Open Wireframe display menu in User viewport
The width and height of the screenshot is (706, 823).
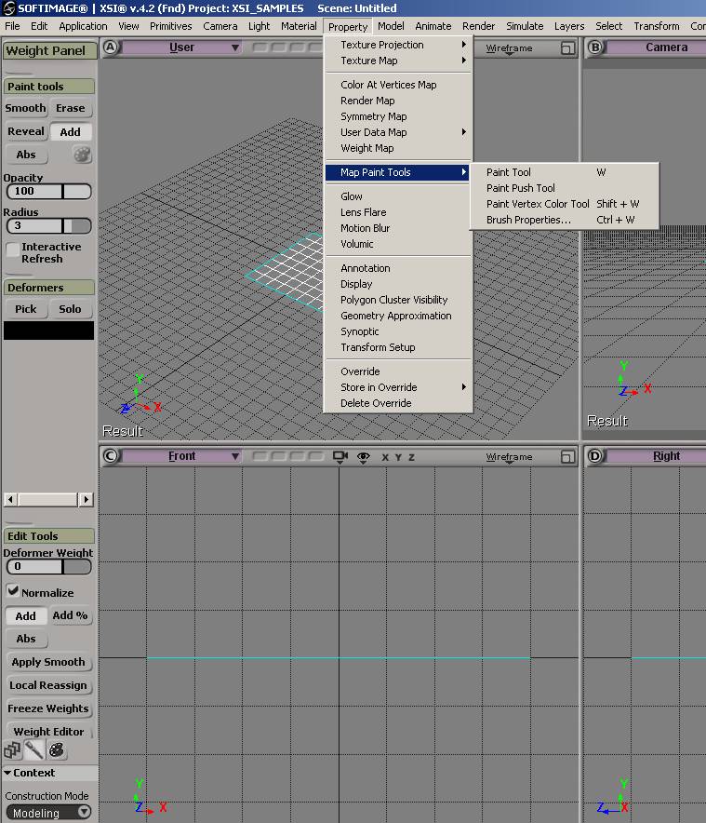point(509,48)
